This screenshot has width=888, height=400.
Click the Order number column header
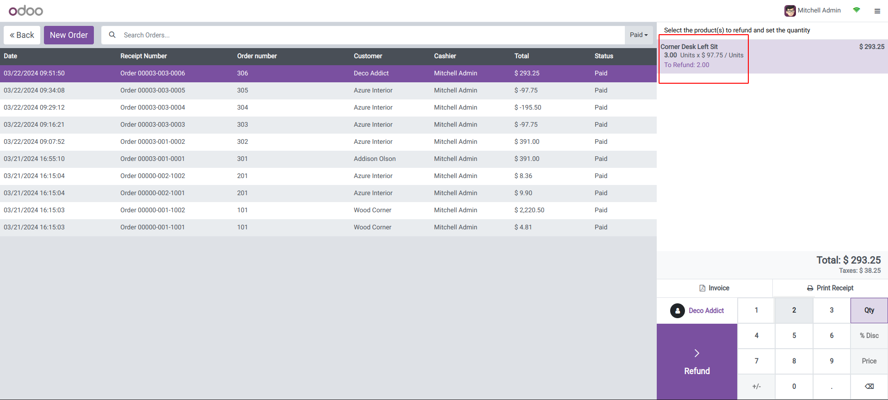point(257,56)
